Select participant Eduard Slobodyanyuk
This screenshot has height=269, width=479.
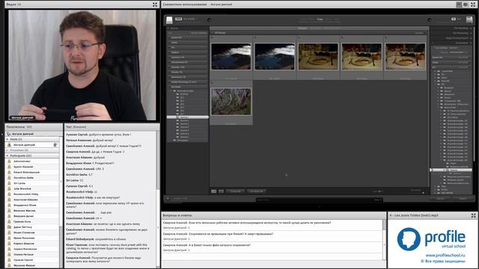(x=33, y=172)
